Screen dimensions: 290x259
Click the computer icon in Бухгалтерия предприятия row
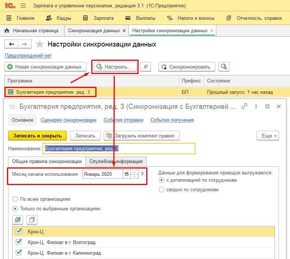(x=11, y=92)
